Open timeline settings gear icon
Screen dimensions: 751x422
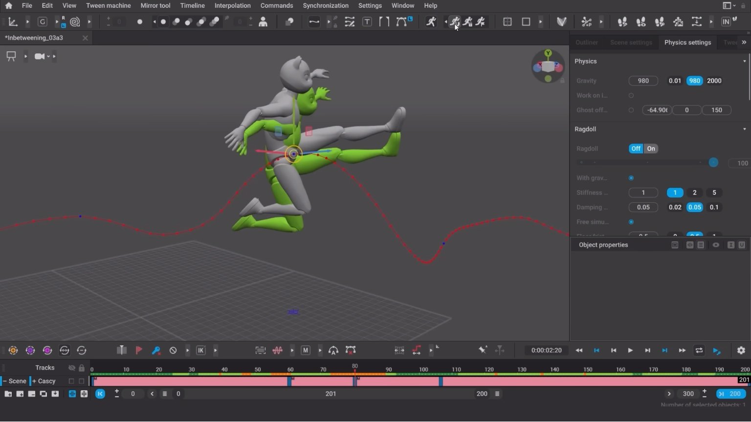741,351
